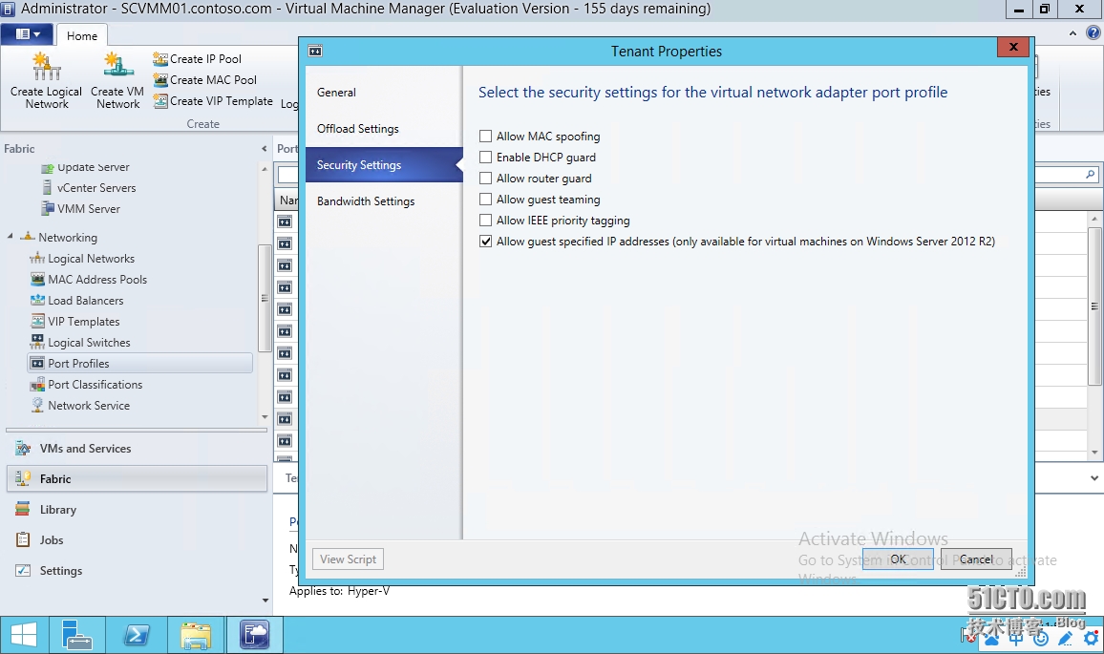Screen dimensions: 1104x654
Task: Open the Settings workspace icon
Action: click(23, 570)
